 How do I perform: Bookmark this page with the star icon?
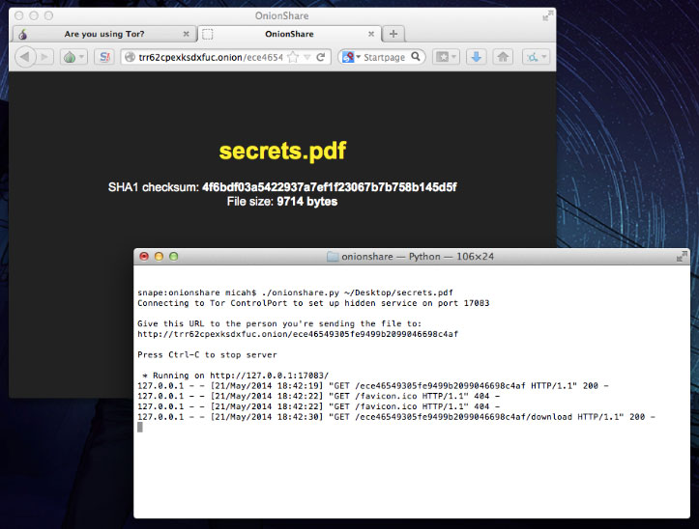click(x=292, y=57)
